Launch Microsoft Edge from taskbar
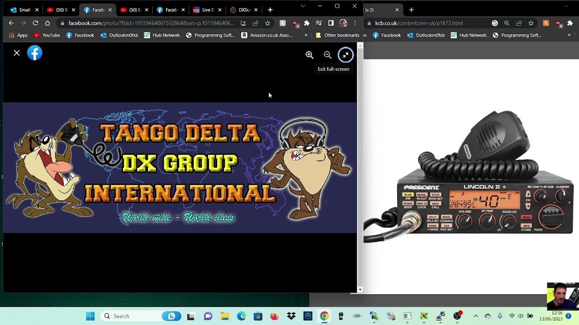The image size is (579, 325). click(x=242, y=316)
